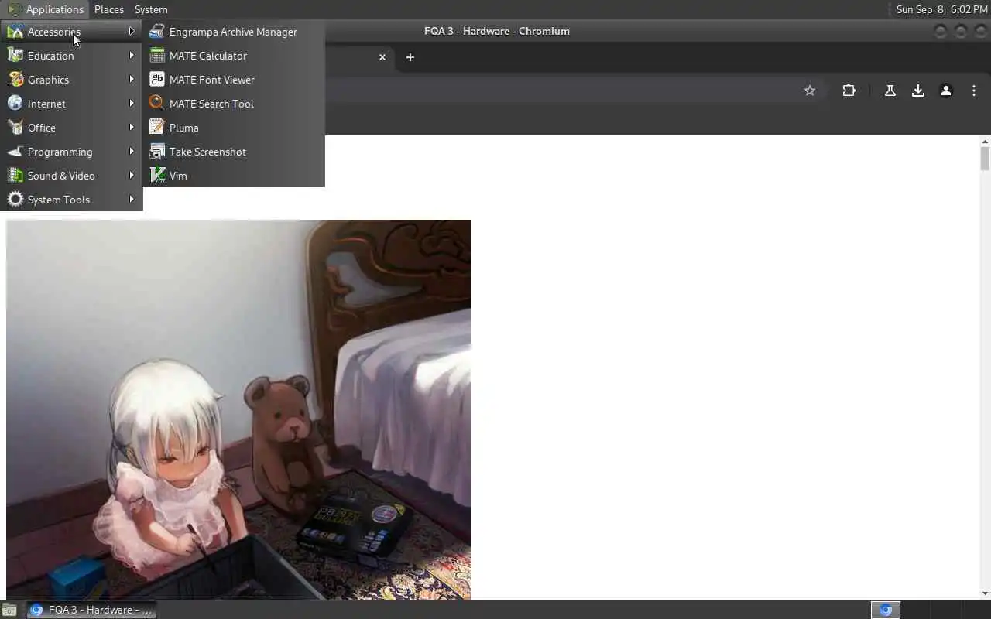
Task: Click the Chromium tray icon in bottom panel
Action: 886,610
